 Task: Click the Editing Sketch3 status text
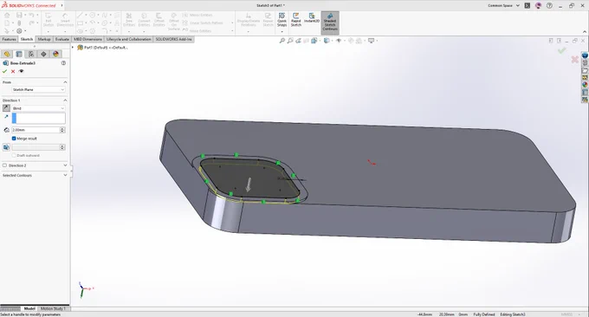click(x=513, y=314)
